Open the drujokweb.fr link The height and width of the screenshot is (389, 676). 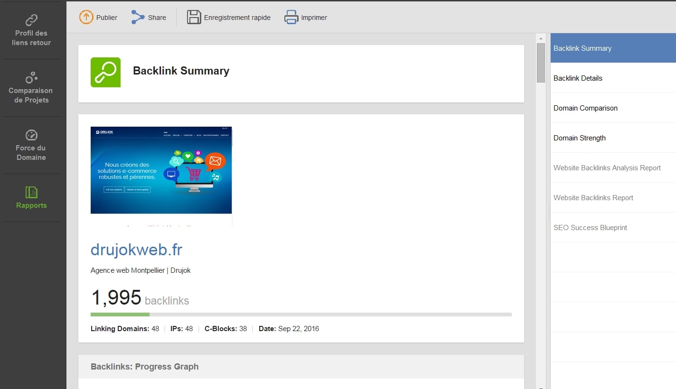(136, 250)
